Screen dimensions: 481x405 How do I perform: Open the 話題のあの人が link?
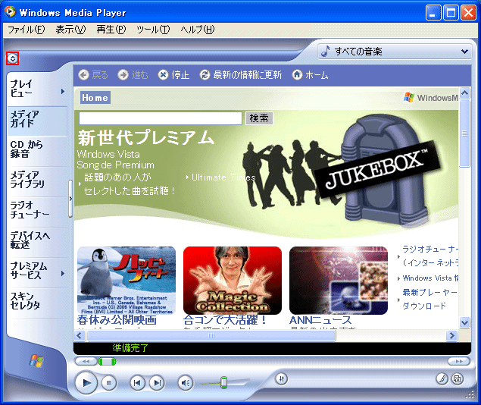click(118, 177)
